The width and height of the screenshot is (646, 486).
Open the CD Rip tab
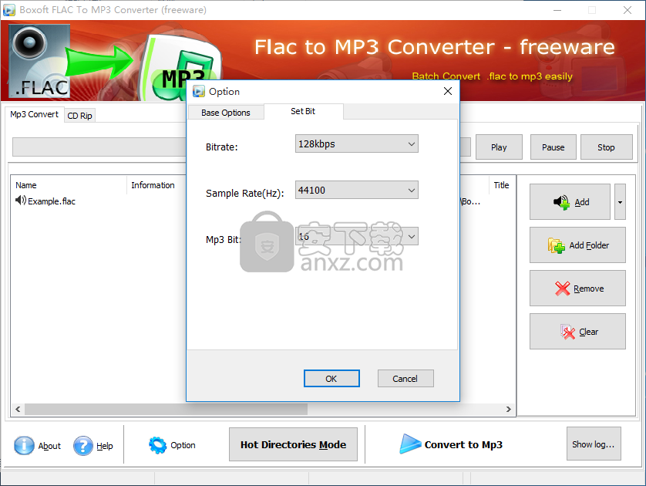pos(80,116)
